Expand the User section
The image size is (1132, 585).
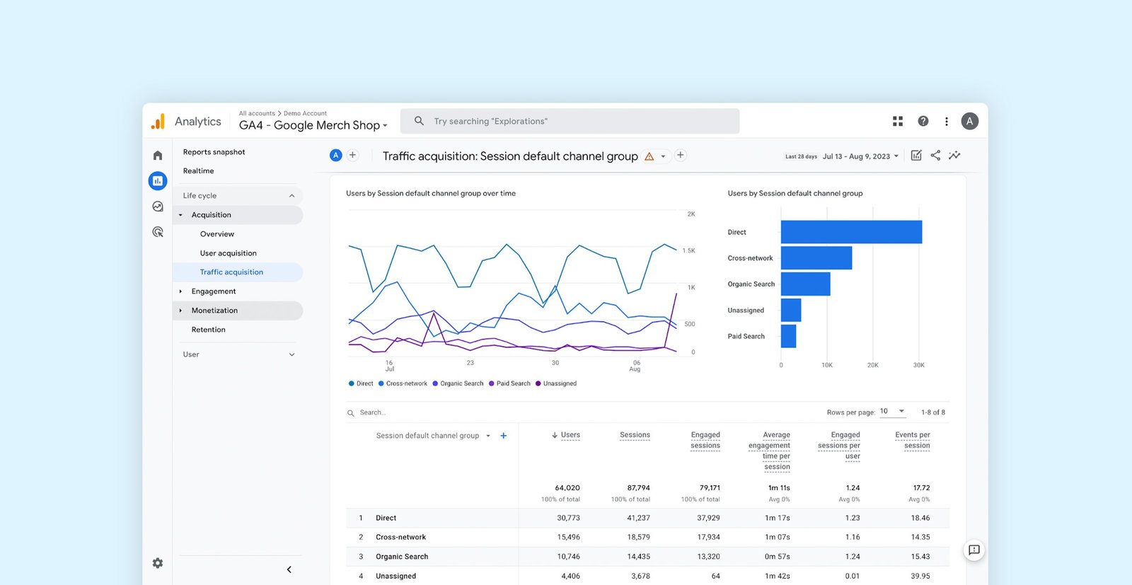(x=291, y=354)
